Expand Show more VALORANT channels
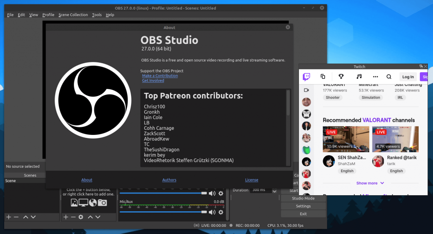Image resolution: width=433 pixels, height=234 pixels. tap(370, 183)
